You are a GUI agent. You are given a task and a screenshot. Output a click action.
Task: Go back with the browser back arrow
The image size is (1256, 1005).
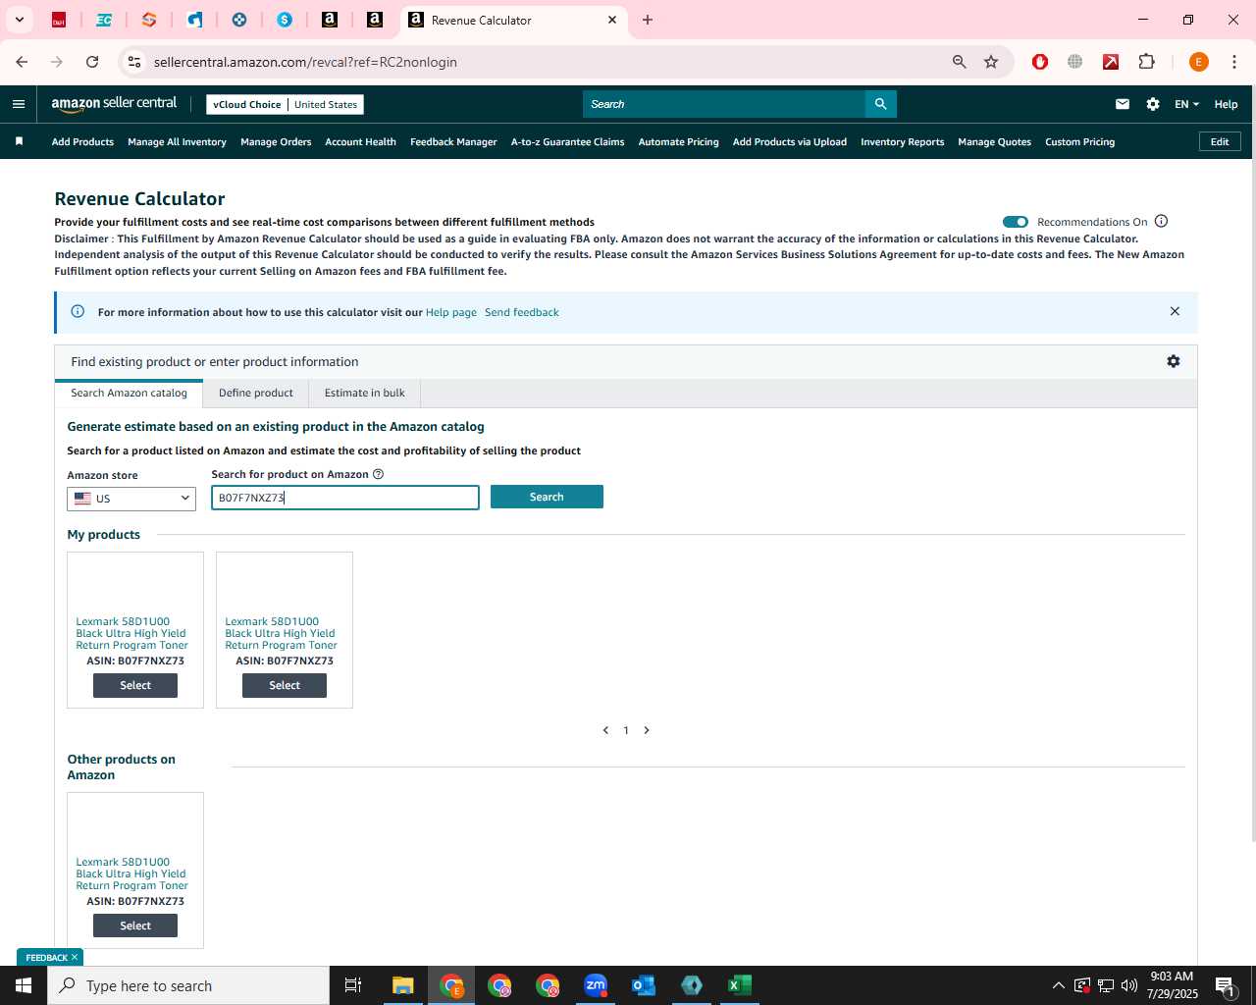pyautogui.click(x=22, y=62)
